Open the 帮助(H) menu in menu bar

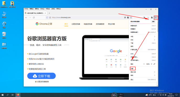[58, 9]
